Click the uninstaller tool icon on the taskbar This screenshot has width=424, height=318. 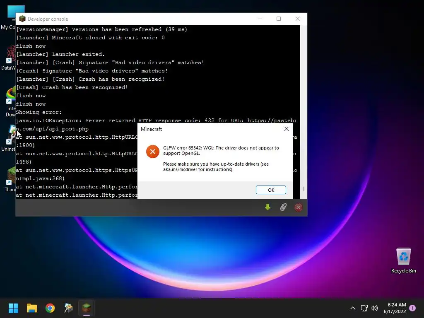(x=68, y=308)
